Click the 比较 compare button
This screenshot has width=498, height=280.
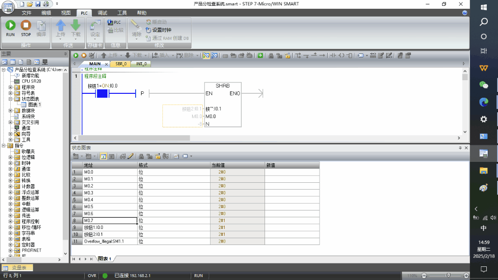point(115,30)
